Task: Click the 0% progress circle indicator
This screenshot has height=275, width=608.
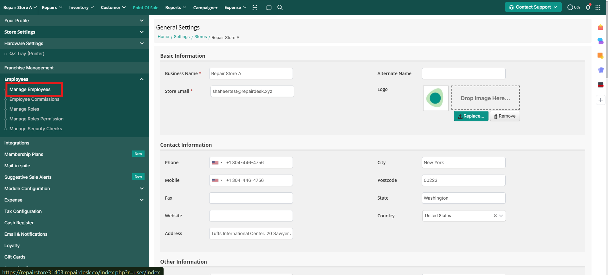Action: click(573, 7)
